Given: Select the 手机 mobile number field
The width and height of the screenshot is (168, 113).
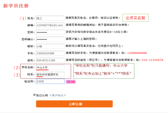Looking at the screenshot, I should click(50, 53).
